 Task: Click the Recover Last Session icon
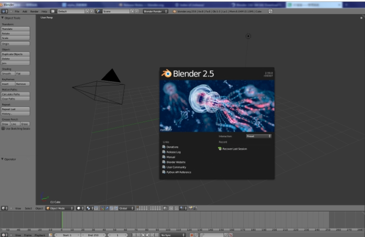pyautogui.click(x=220, y=149)
